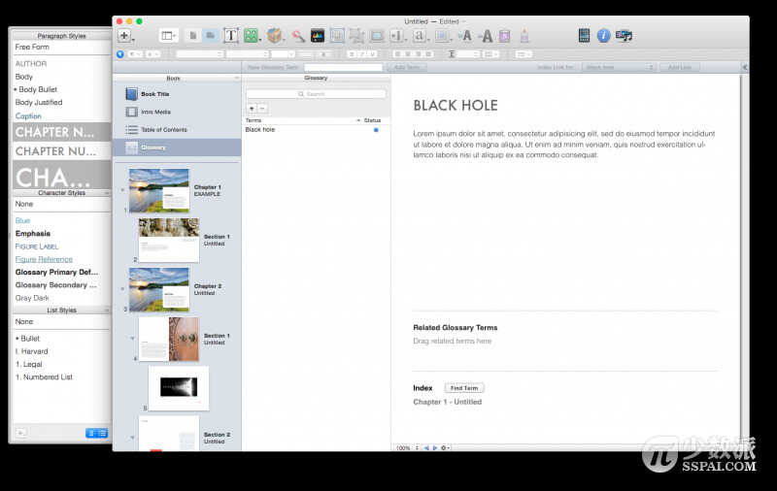The image size is (777, 491).
Task: Click the smaller text A icon
Action: [x=466, y=36]
